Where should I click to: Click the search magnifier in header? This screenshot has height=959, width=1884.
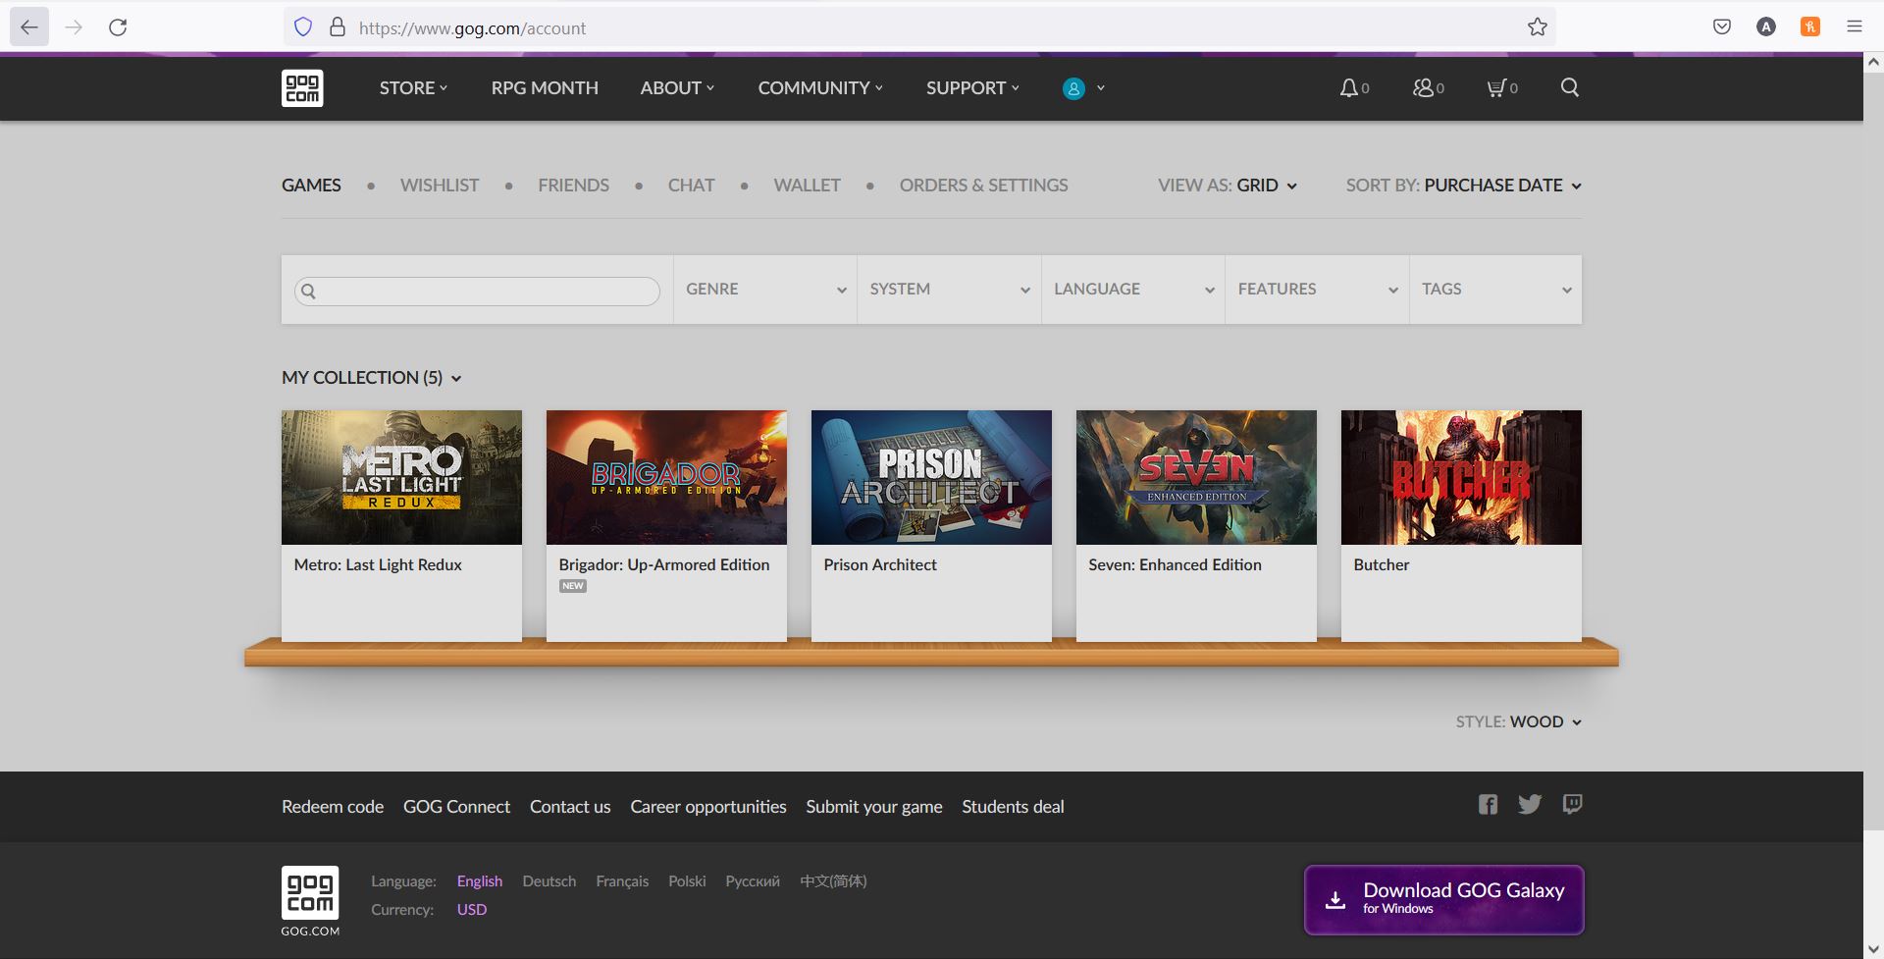coord(1570,87)
